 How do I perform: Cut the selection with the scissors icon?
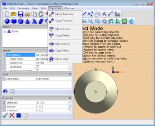(27, 14)
